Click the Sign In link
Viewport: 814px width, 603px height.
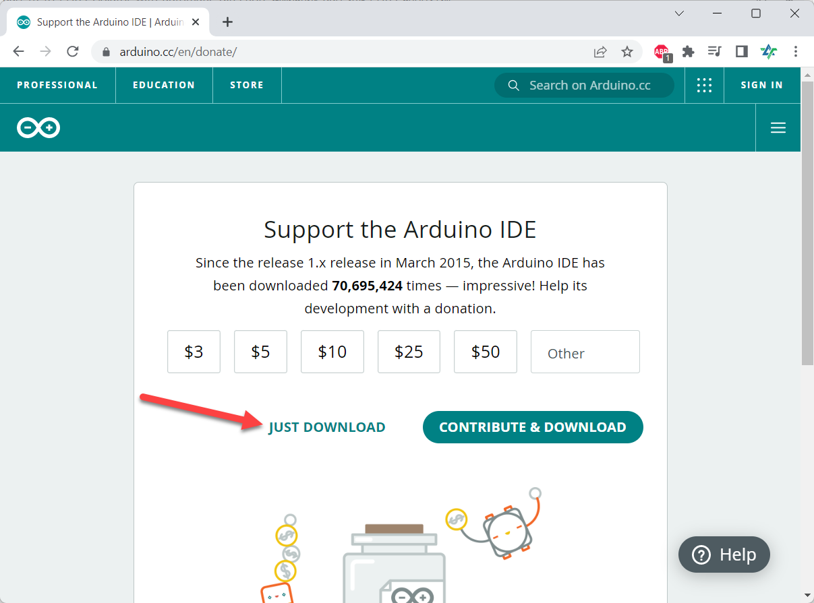pos(762,85)
